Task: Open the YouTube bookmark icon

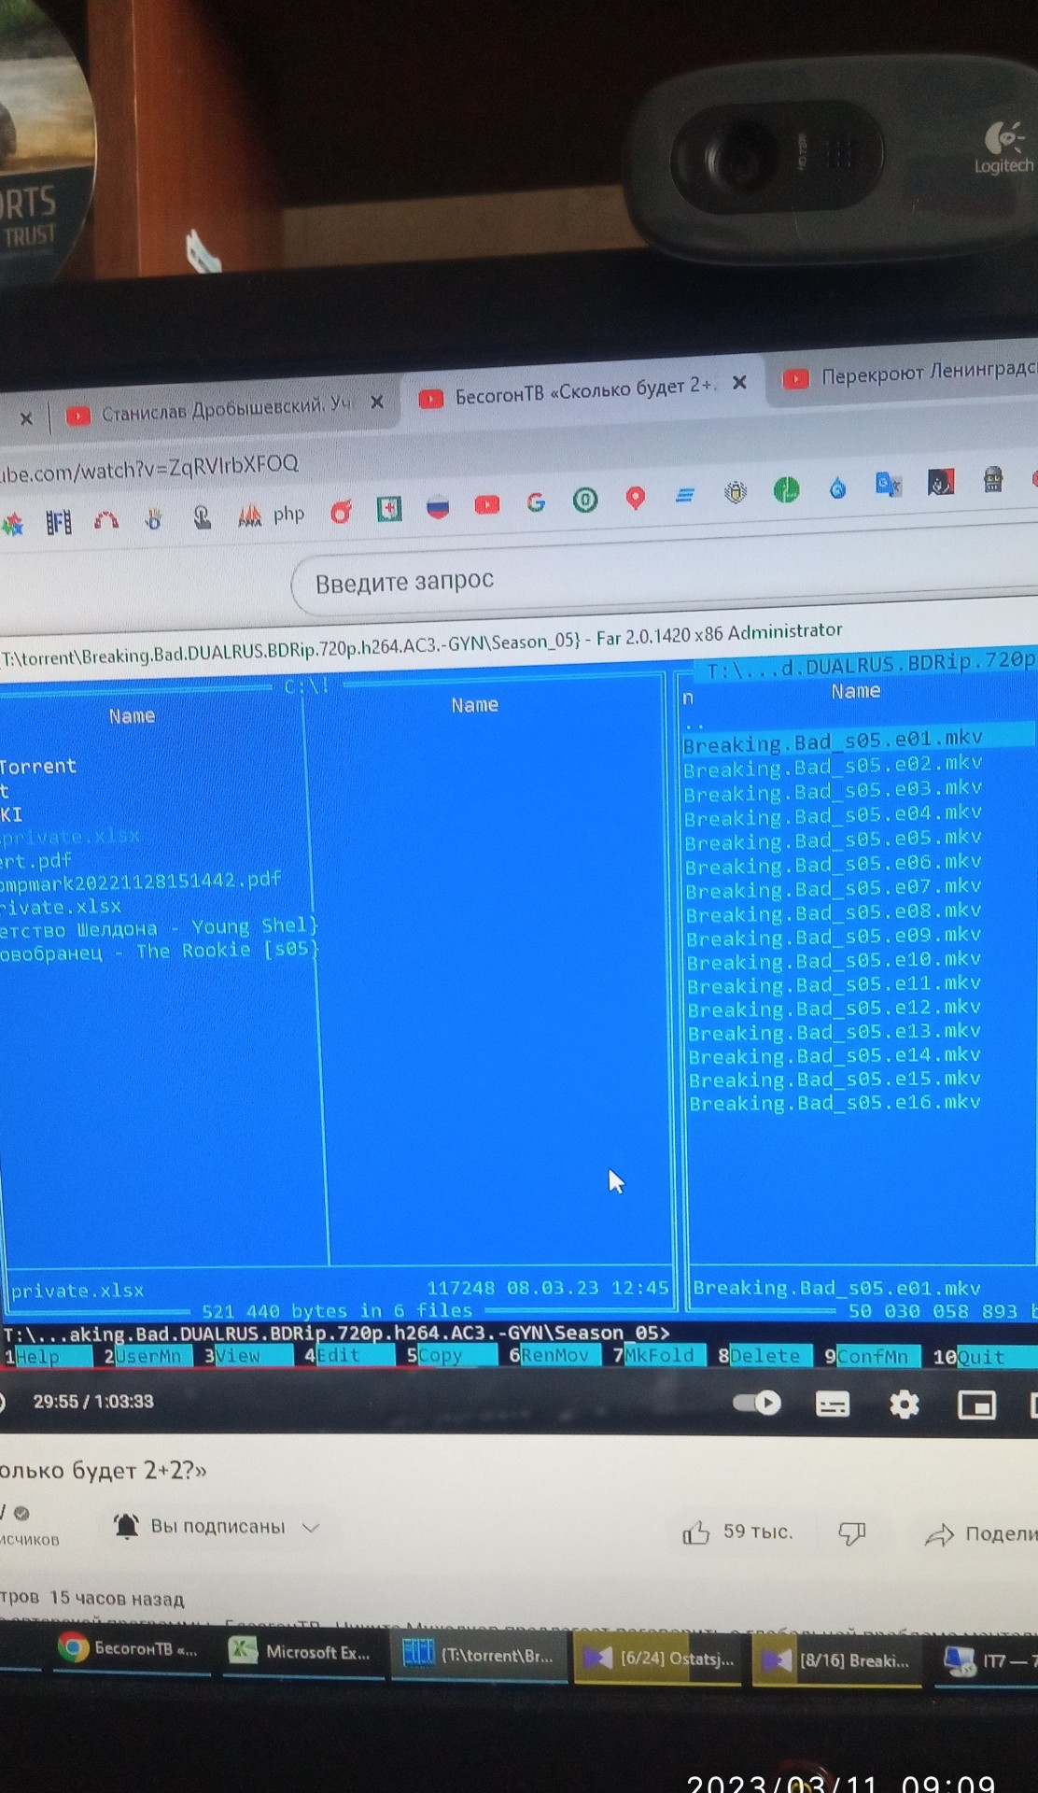Action: (486, 505)
